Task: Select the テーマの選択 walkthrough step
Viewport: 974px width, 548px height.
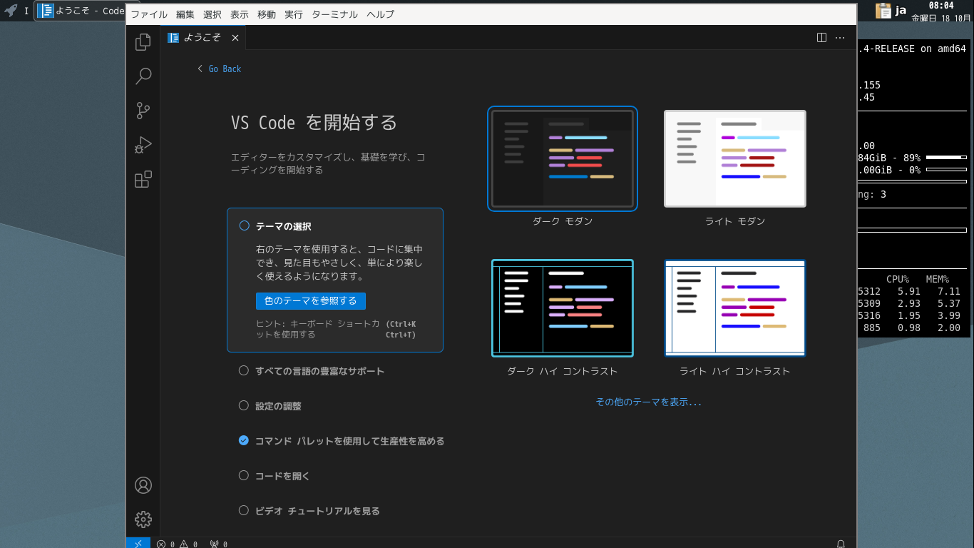Action: tap(335, 280)
